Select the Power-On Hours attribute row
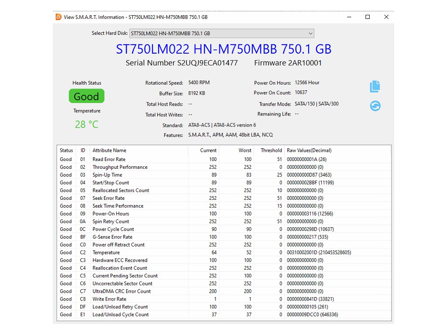447x335 pixels. (224, 214)
